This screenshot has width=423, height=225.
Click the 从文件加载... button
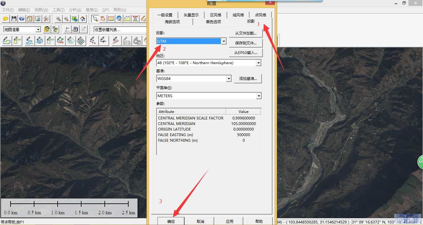246,33
